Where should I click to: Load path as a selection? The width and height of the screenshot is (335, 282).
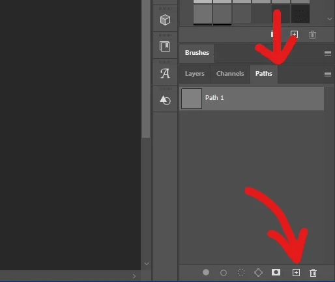[x=241, y=272]
